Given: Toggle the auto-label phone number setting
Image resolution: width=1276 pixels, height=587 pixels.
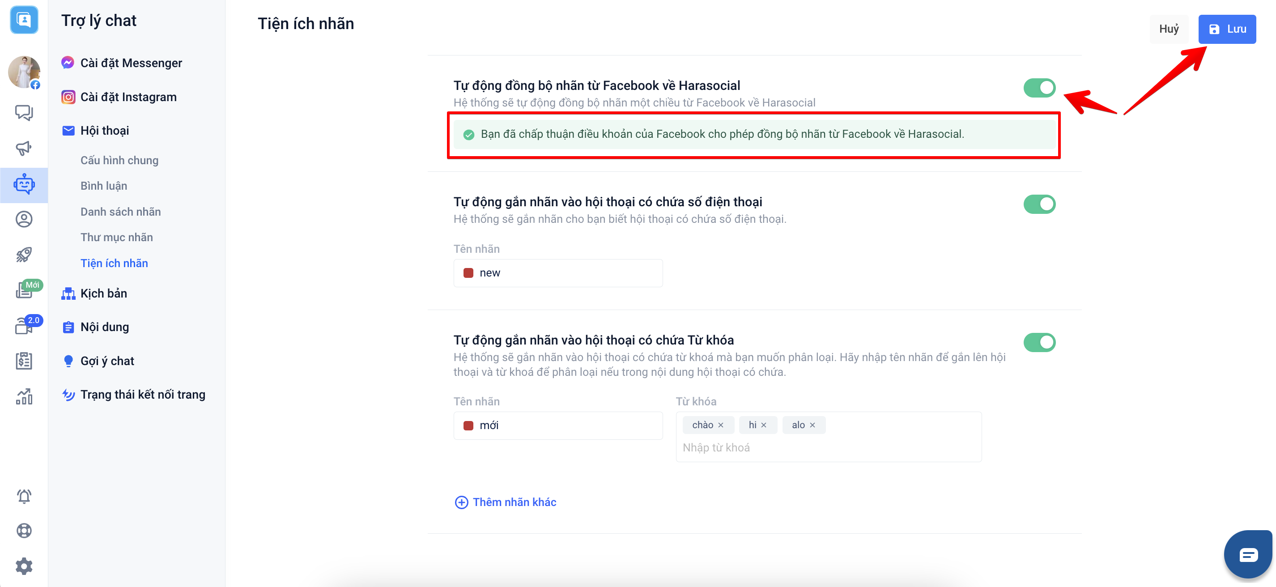Looking at the screenshot, I should pyautogui.click(x=1039, y=204).
